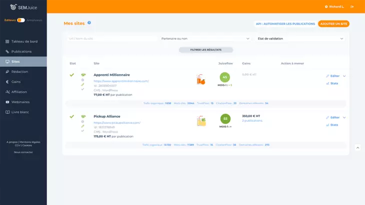Click gear icon in Pickup Alliance row

[x=82, y=121]
